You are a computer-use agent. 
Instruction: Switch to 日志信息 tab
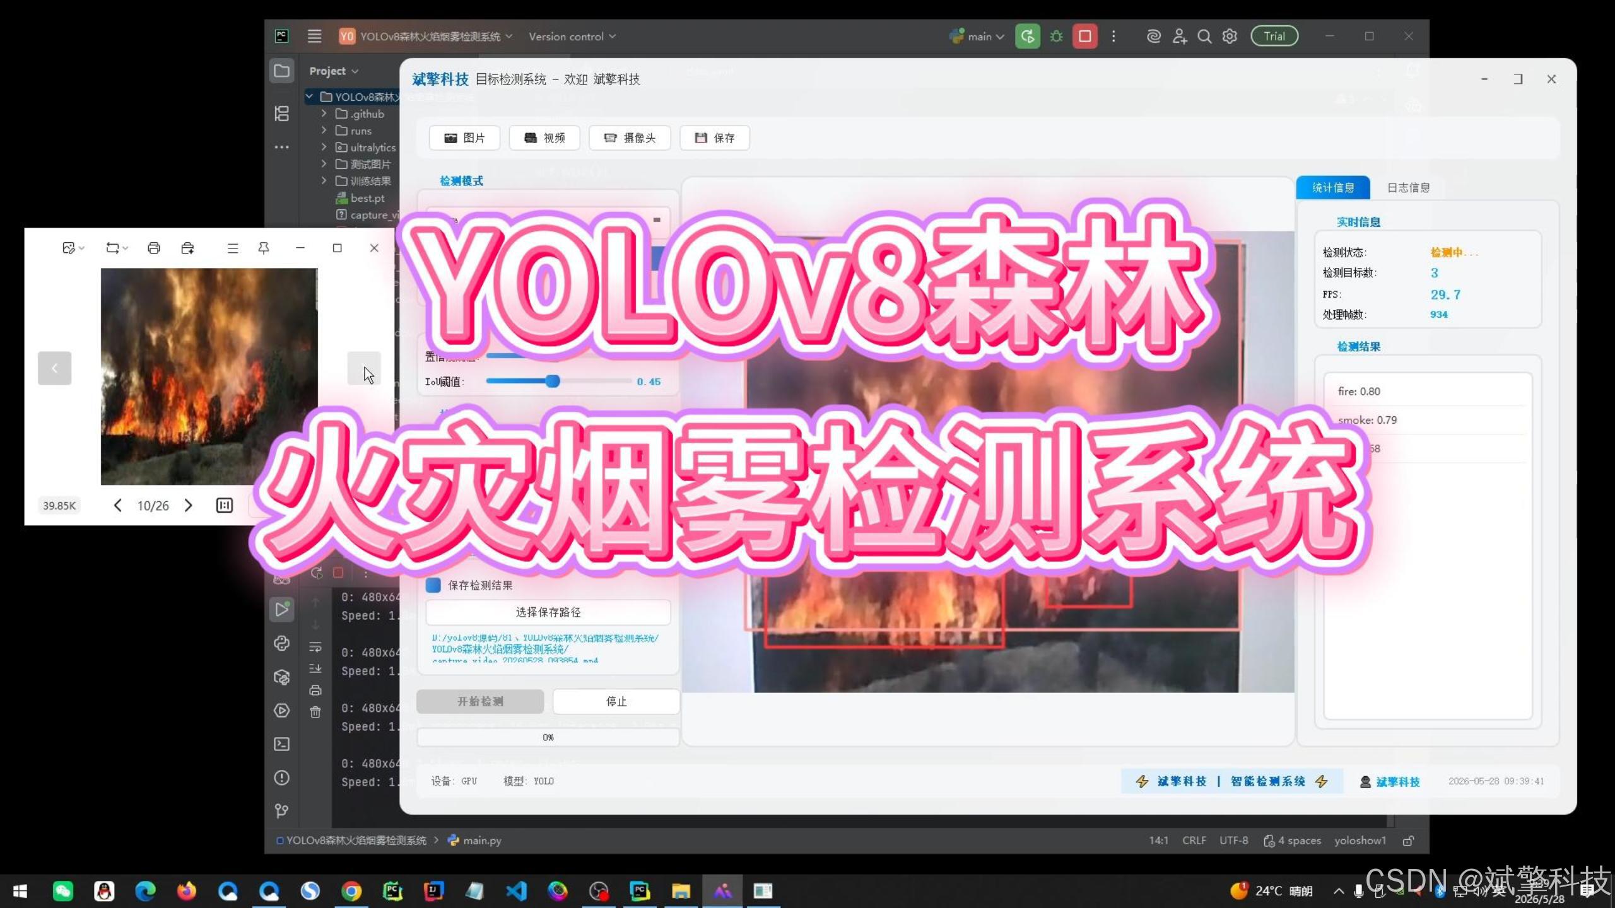click(1408, 188)
